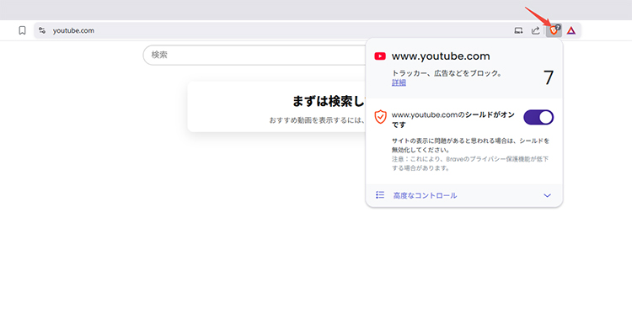Click www.youtube.comのシールドがオンです label
Screen dimensions: 632x324
[x=453, y=120]
